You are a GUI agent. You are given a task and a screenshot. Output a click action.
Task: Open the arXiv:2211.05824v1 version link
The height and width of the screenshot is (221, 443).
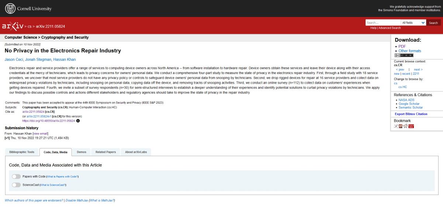(x=39, y=116)
